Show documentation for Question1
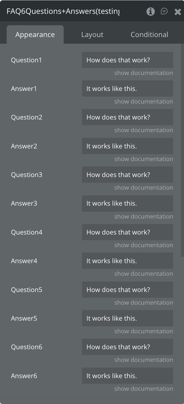184x404 pixels. click(x=144, y=73)
